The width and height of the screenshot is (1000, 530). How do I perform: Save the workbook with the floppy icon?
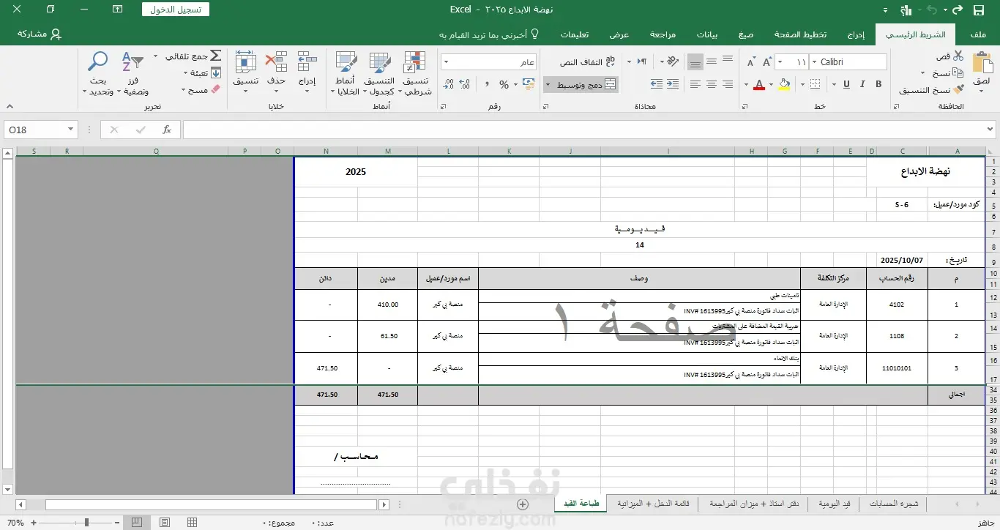click(x=979, y=10)
